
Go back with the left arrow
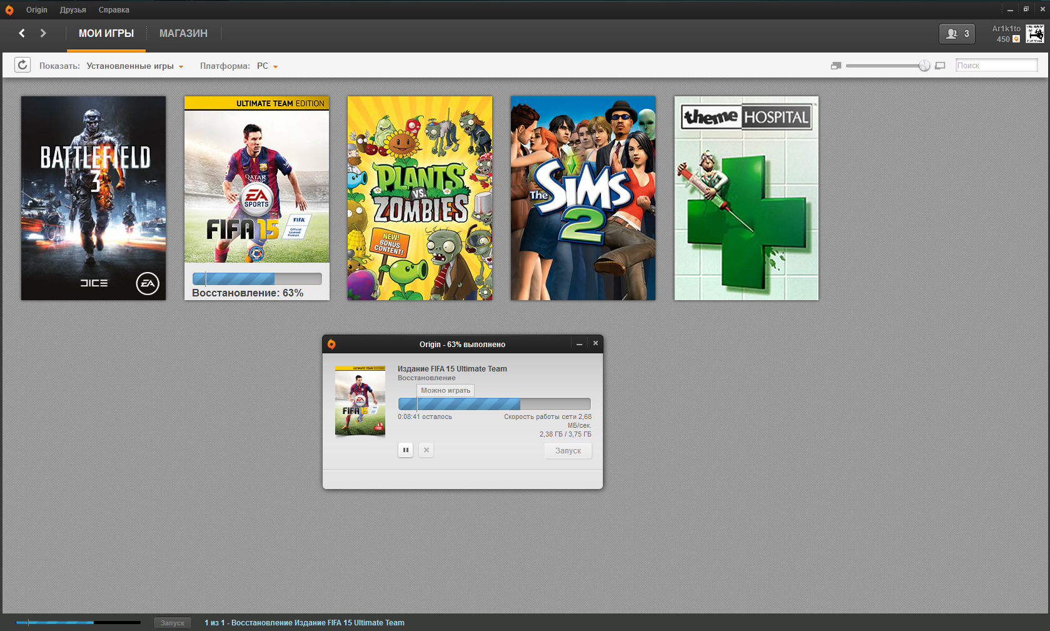pyautogui.click(x=22, y=33)
